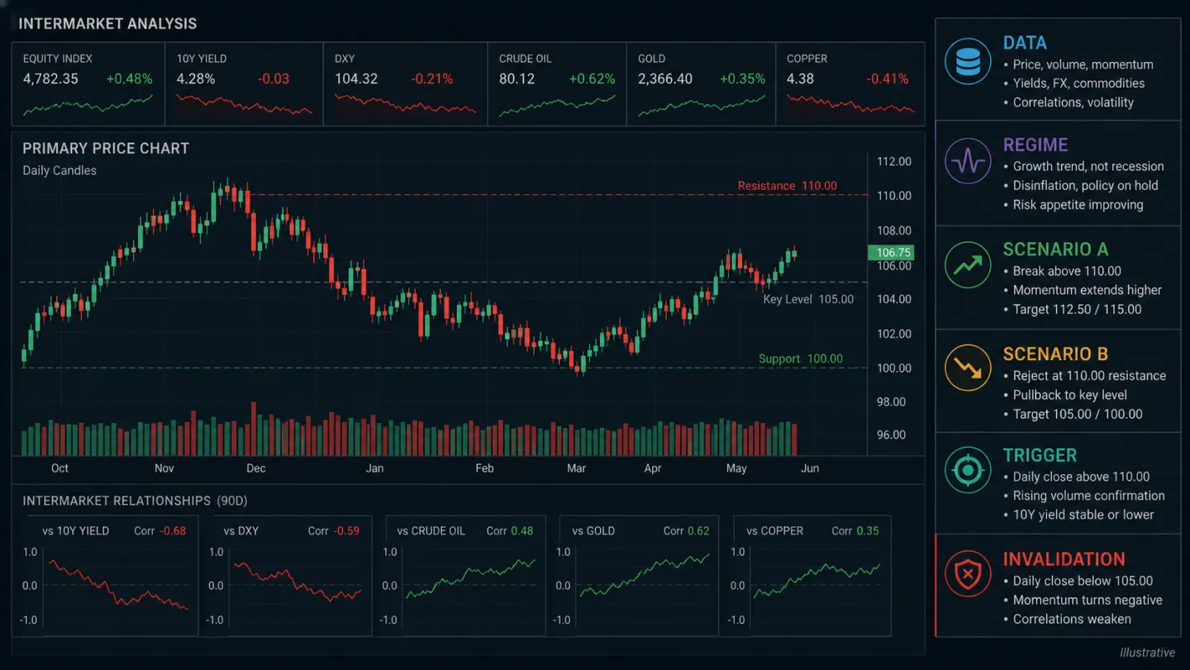Click the INTERMARKET ANALYSIS title
Screen dimensions: 1190x670
(107, 23)
